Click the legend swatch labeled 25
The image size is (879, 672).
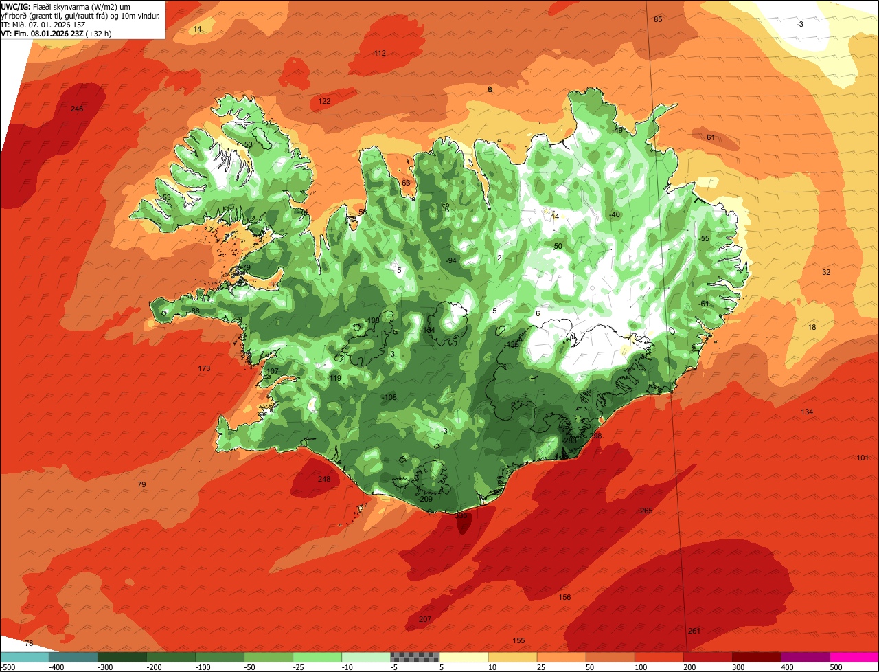561,658
